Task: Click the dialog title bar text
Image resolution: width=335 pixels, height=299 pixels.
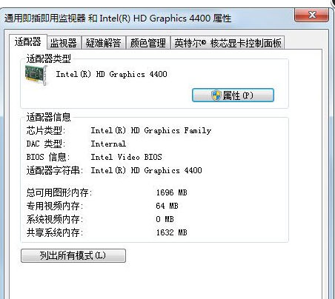Action: 118,19
